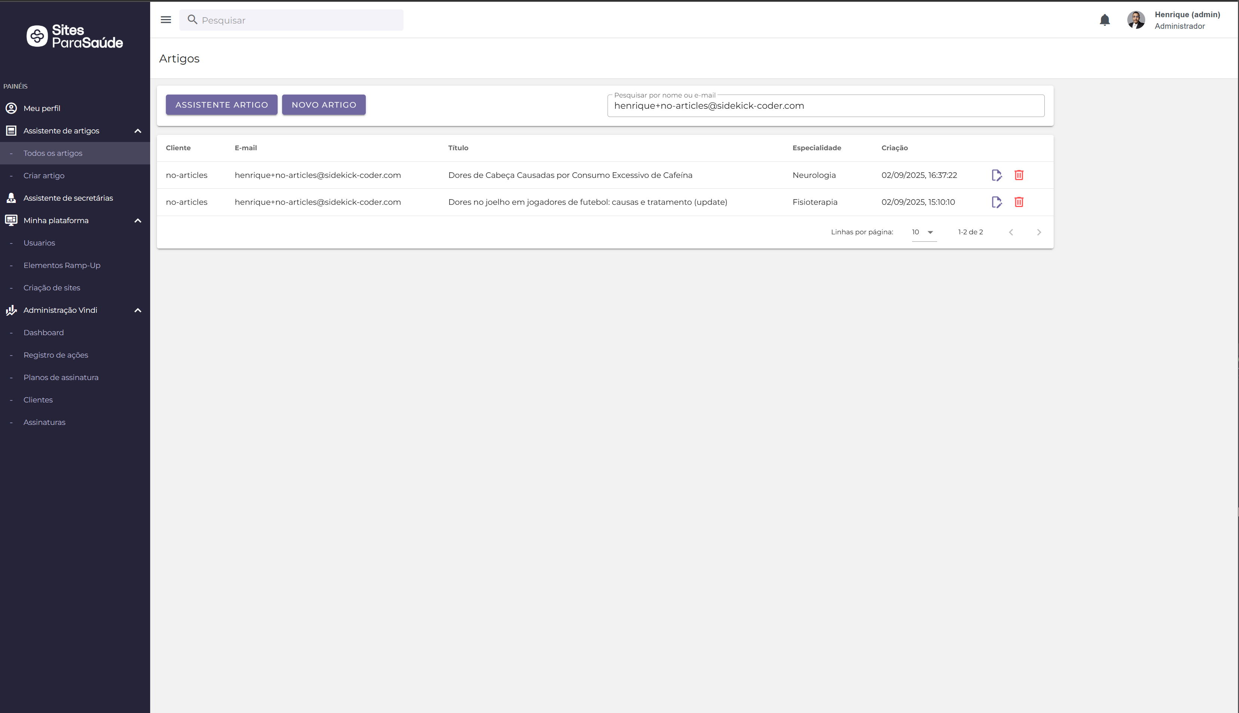Image resolution: width=1239 pixels, height=713 pixels.
Task: Click e-mail cell in Fisioterapia row
Action: (x=318, y=202)
